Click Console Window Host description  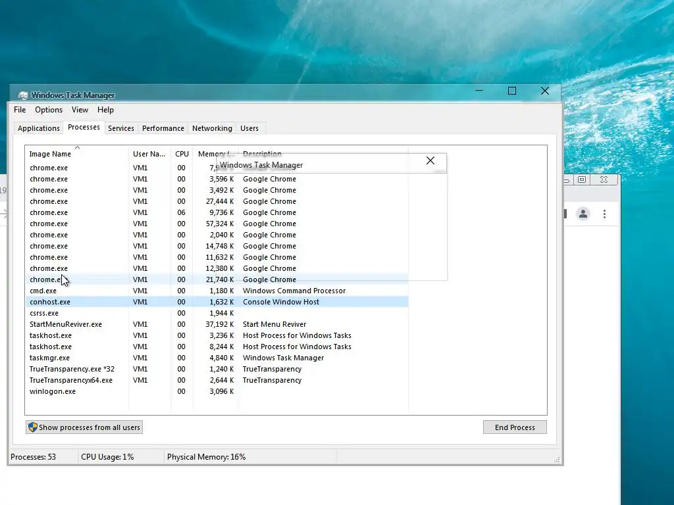coord(280,302)
